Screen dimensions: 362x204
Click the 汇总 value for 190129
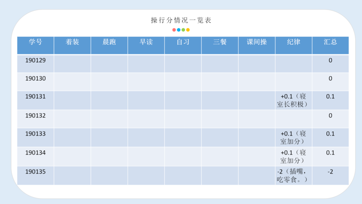click(330, 60)
